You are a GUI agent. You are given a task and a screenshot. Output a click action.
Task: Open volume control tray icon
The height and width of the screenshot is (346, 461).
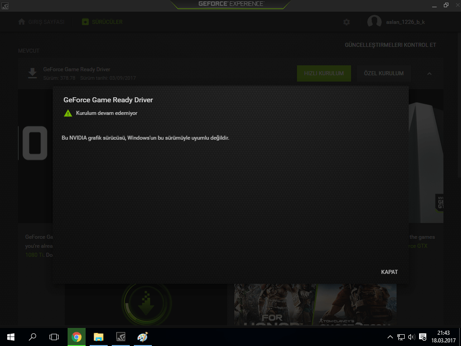(x=411, y=337)
